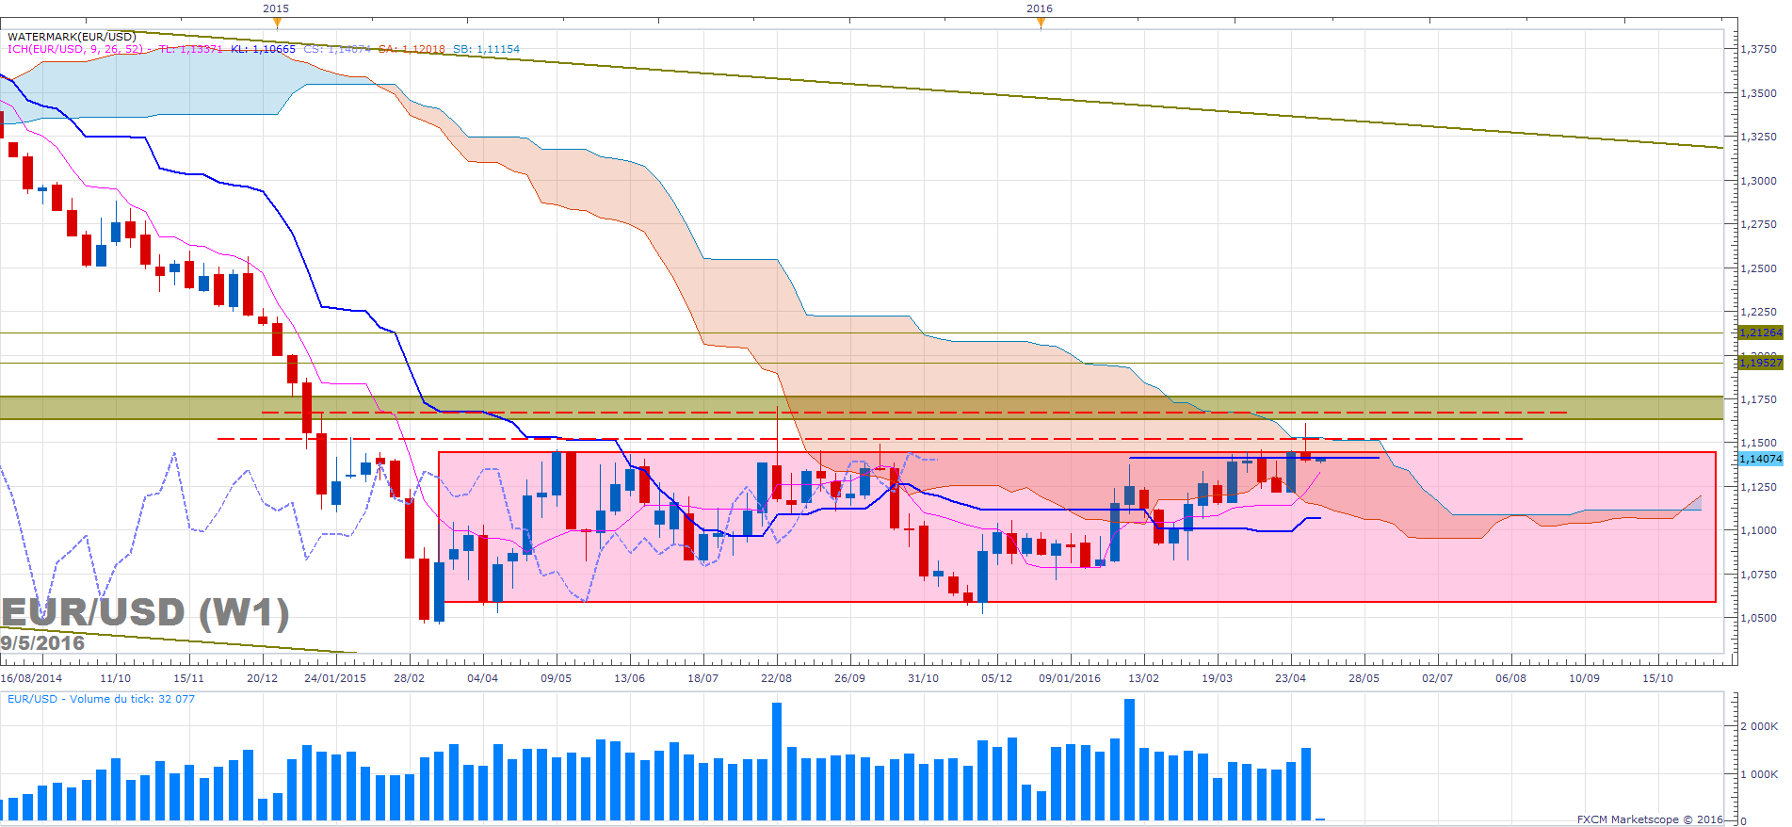
Task: Click the 2016 year marker triangle
Action: click(1041, 23)
